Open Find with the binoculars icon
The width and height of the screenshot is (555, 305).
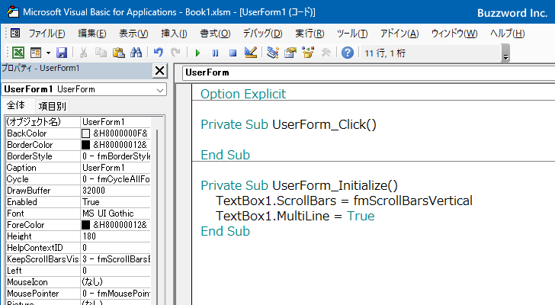[136, 53]
